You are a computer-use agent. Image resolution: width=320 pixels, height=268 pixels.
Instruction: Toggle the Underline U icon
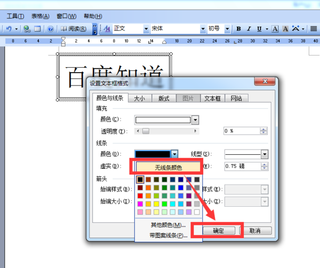click(x=259, y=29)
